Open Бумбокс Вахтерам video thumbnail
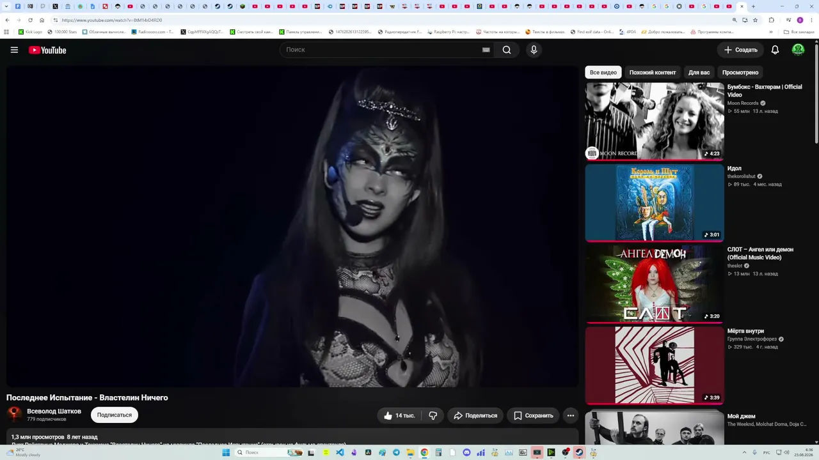The height and width of the screenshot is (460, 819). click(x=655, y=121)
